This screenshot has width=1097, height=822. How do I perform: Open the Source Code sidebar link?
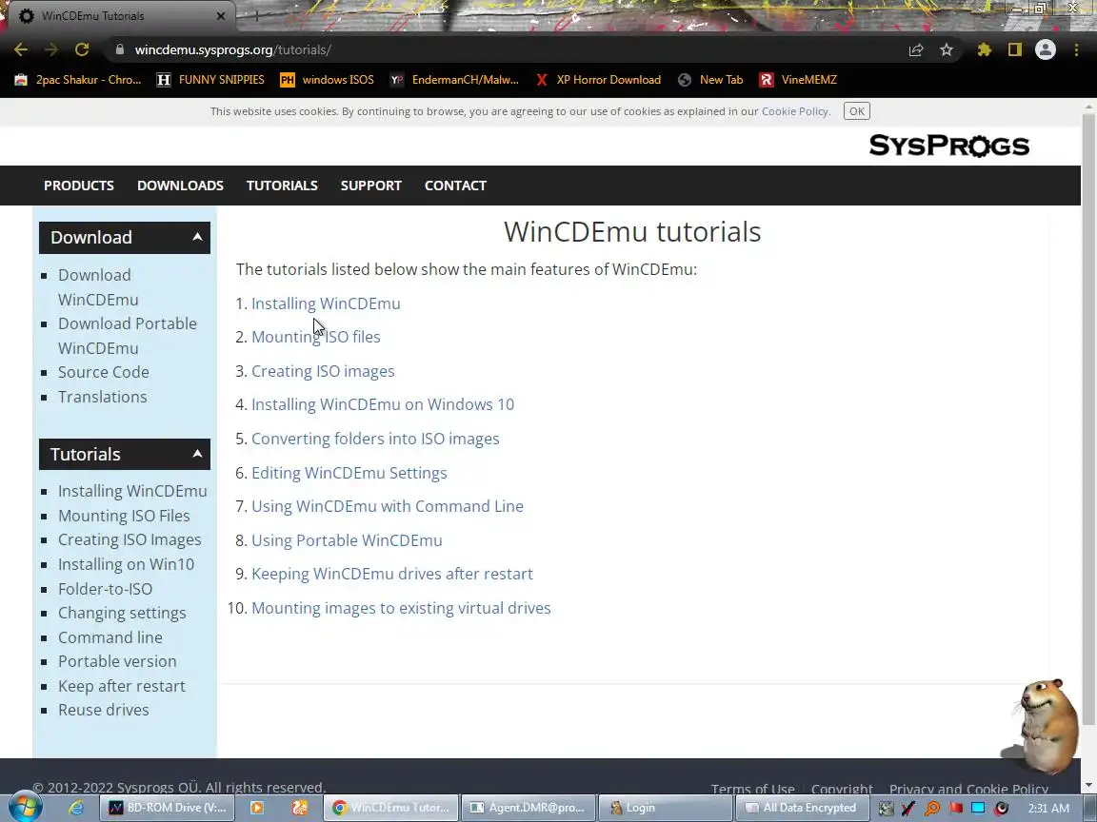[x=104, y=372]
